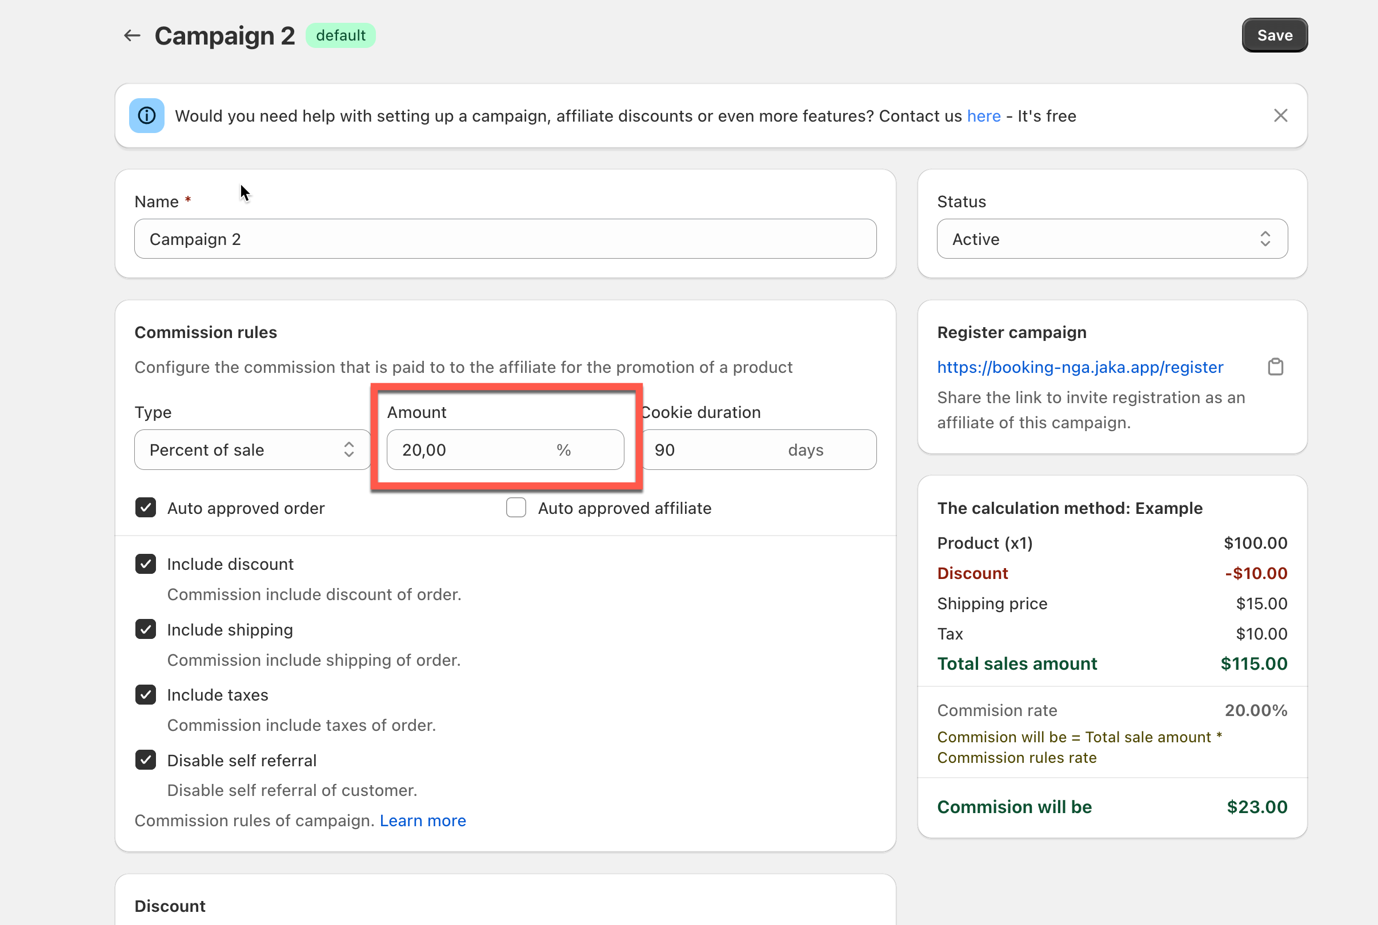Click Learn more about commission rules
Image resolution: width=1378 pixels, height=925 pixels.
coord(423,821)
